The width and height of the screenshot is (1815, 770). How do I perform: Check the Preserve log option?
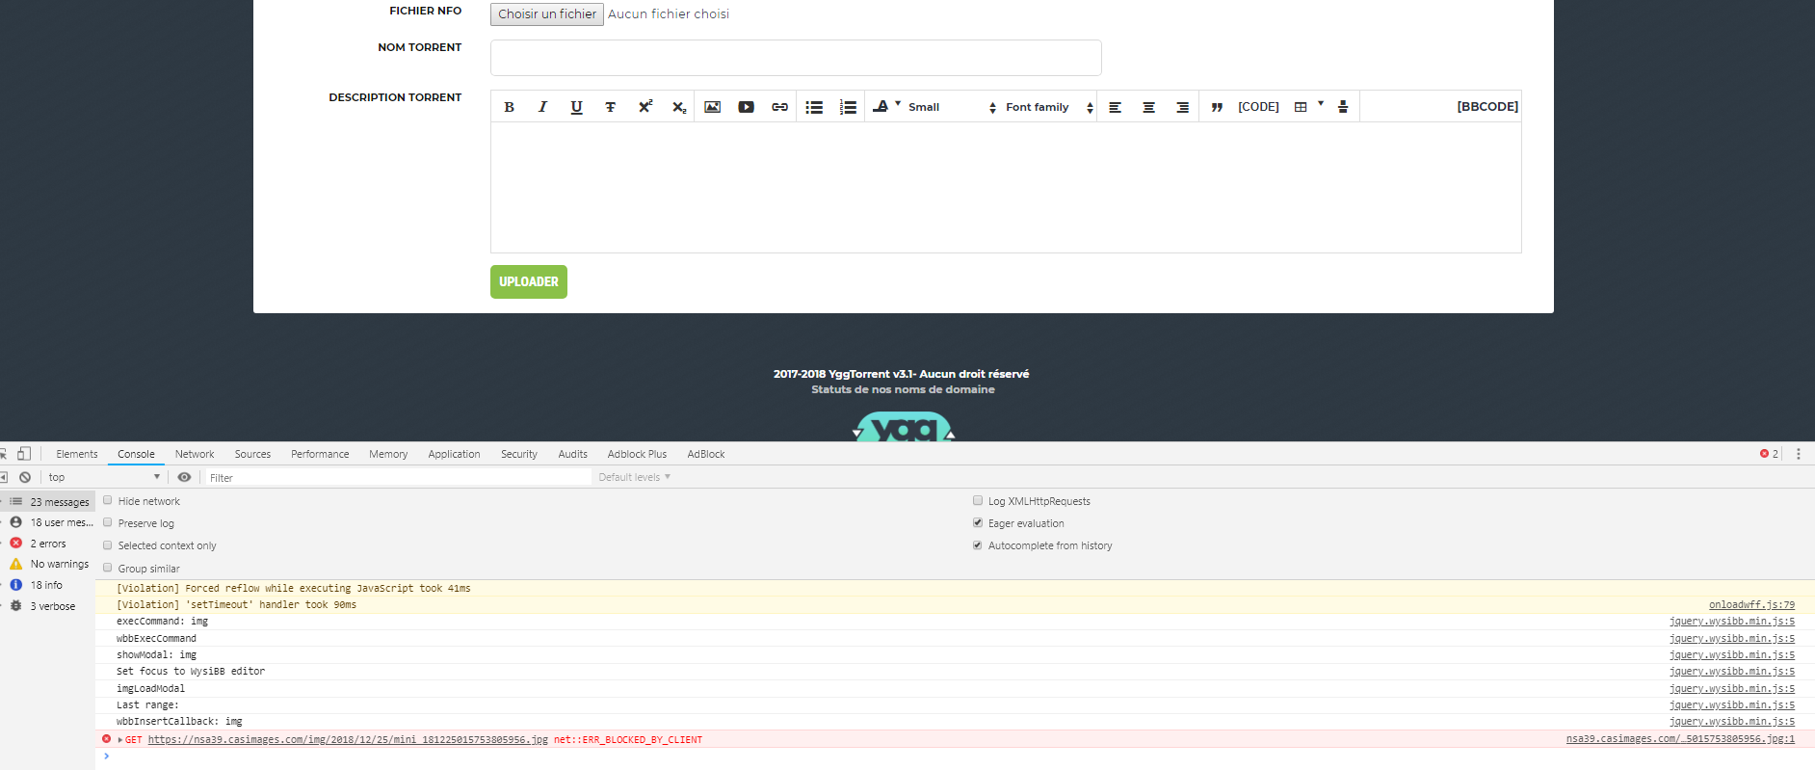coord(108,523)
